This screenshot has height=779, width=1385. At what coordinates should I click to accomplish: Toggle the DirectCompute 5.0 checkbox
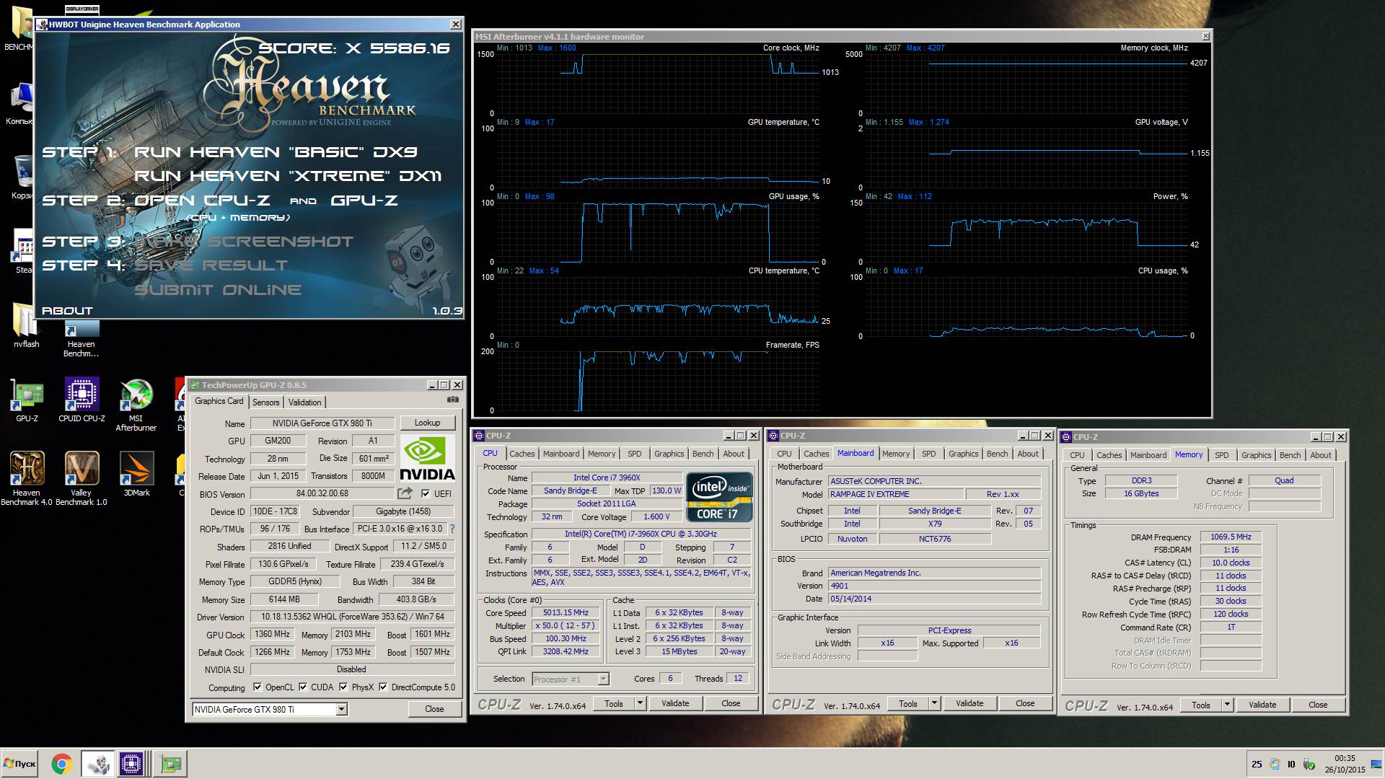tap(383, 687)
